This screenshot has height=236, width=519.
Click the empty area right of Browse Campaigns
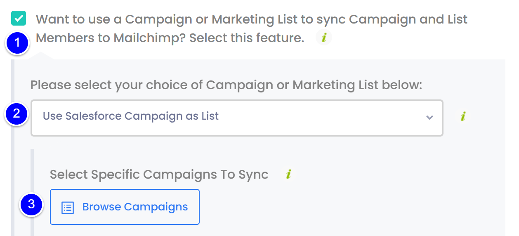tap(351, 207)
